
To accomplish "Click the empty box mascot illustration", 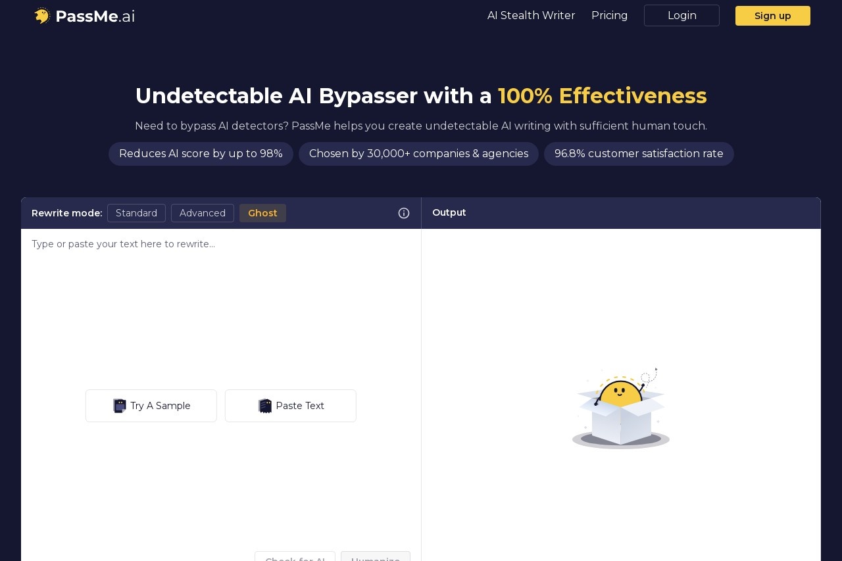I will click(x=621, y=408).
